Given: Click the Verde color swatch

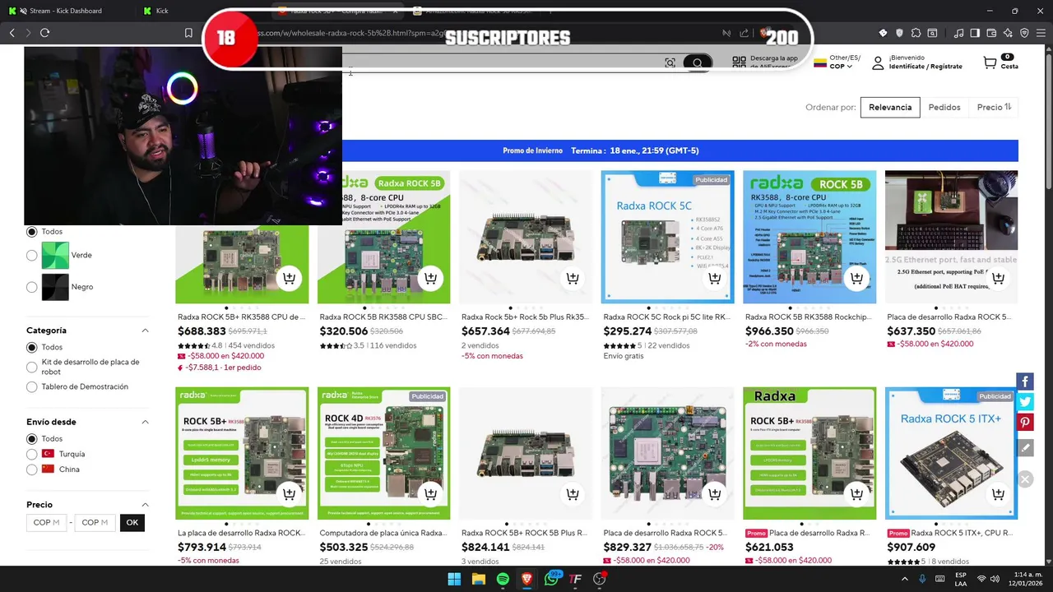Looking at the screenshot, I should tap(55, 256).
